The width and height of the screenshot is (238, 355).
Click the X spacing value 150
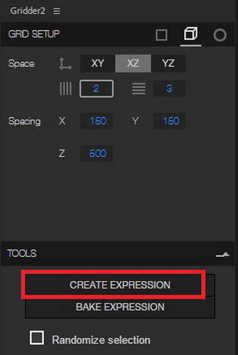[97, 121]
